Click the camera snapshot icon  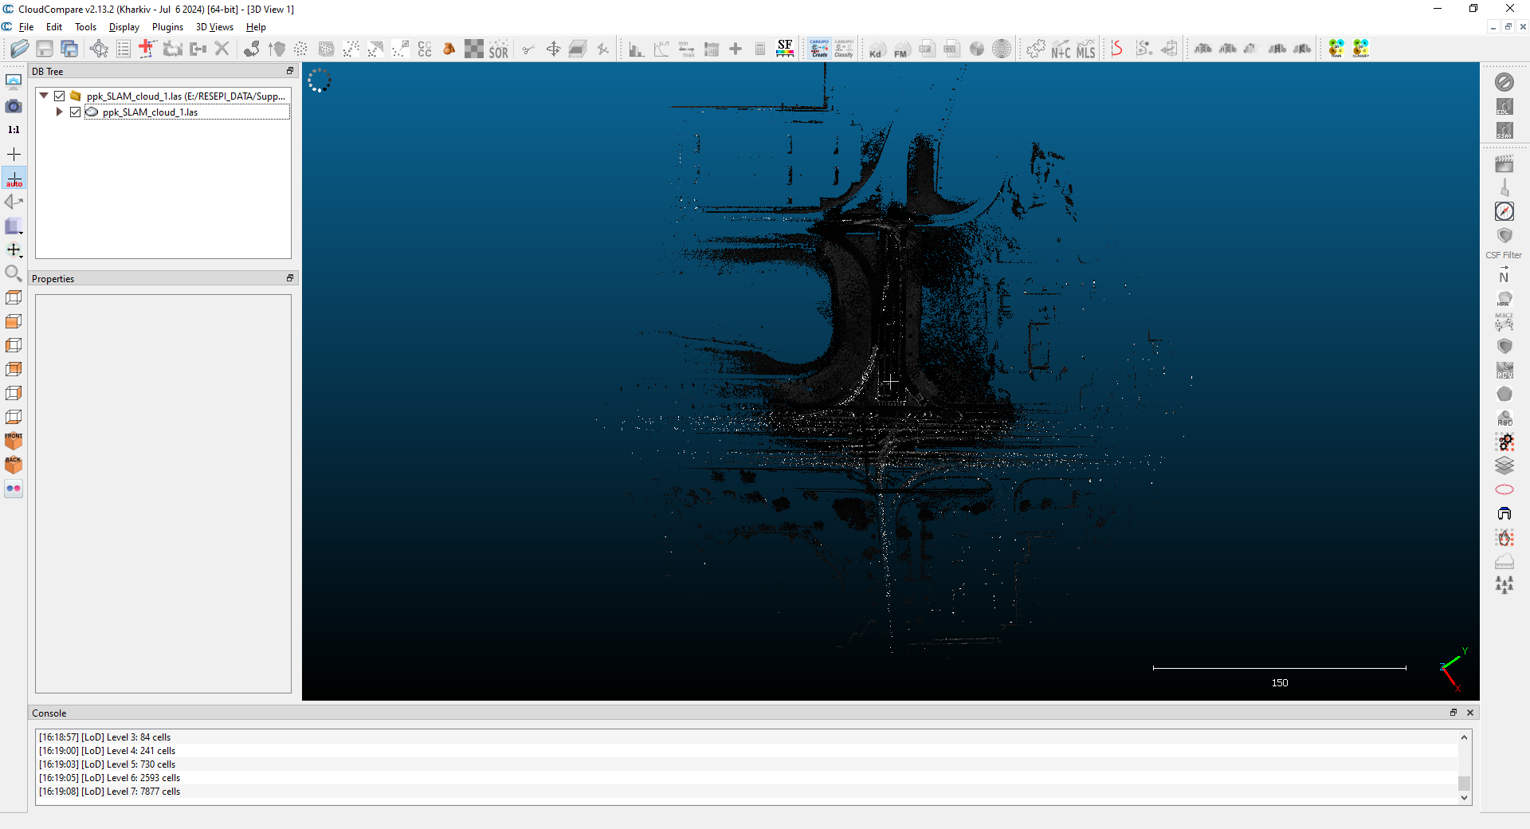(14, 106)
